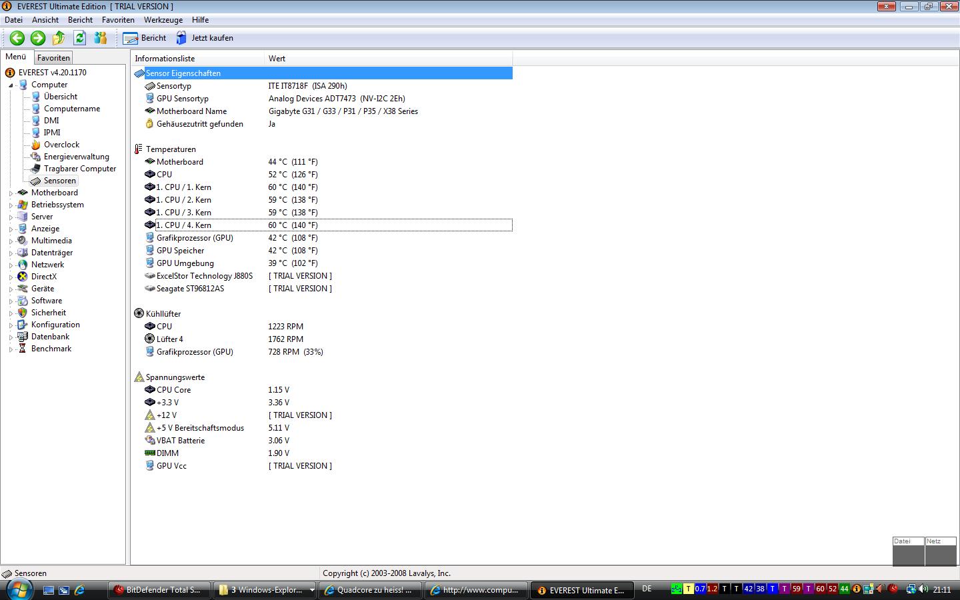Select Übersicht in the tree
The width and height of the screenshot is (960, 600).
tap(61, 97)
